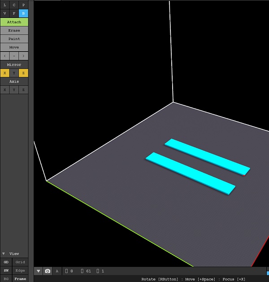This screenshot has width=269, height=282.
Task: Click the A button beside the camera
Action: [57, 271]
